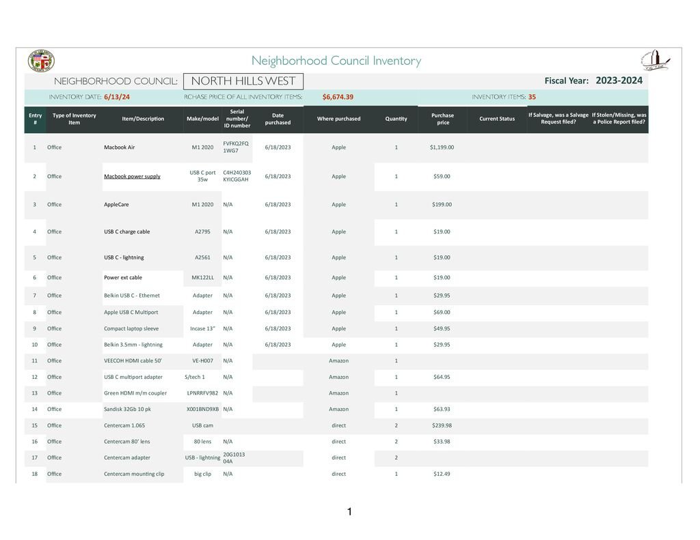Image resolution: width=700 pixels, height=540 pixels.
Task: Select the $64.95 purchase price
Action: click(x=442, y=377)
